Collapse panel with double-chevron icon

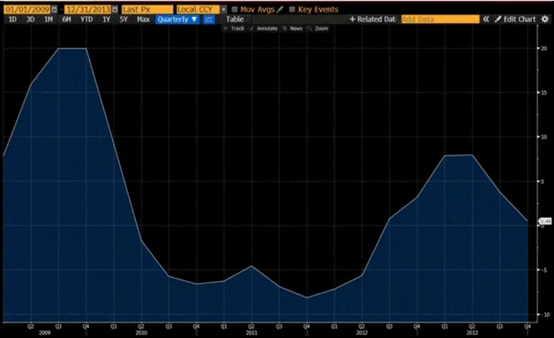pos(485,19)
